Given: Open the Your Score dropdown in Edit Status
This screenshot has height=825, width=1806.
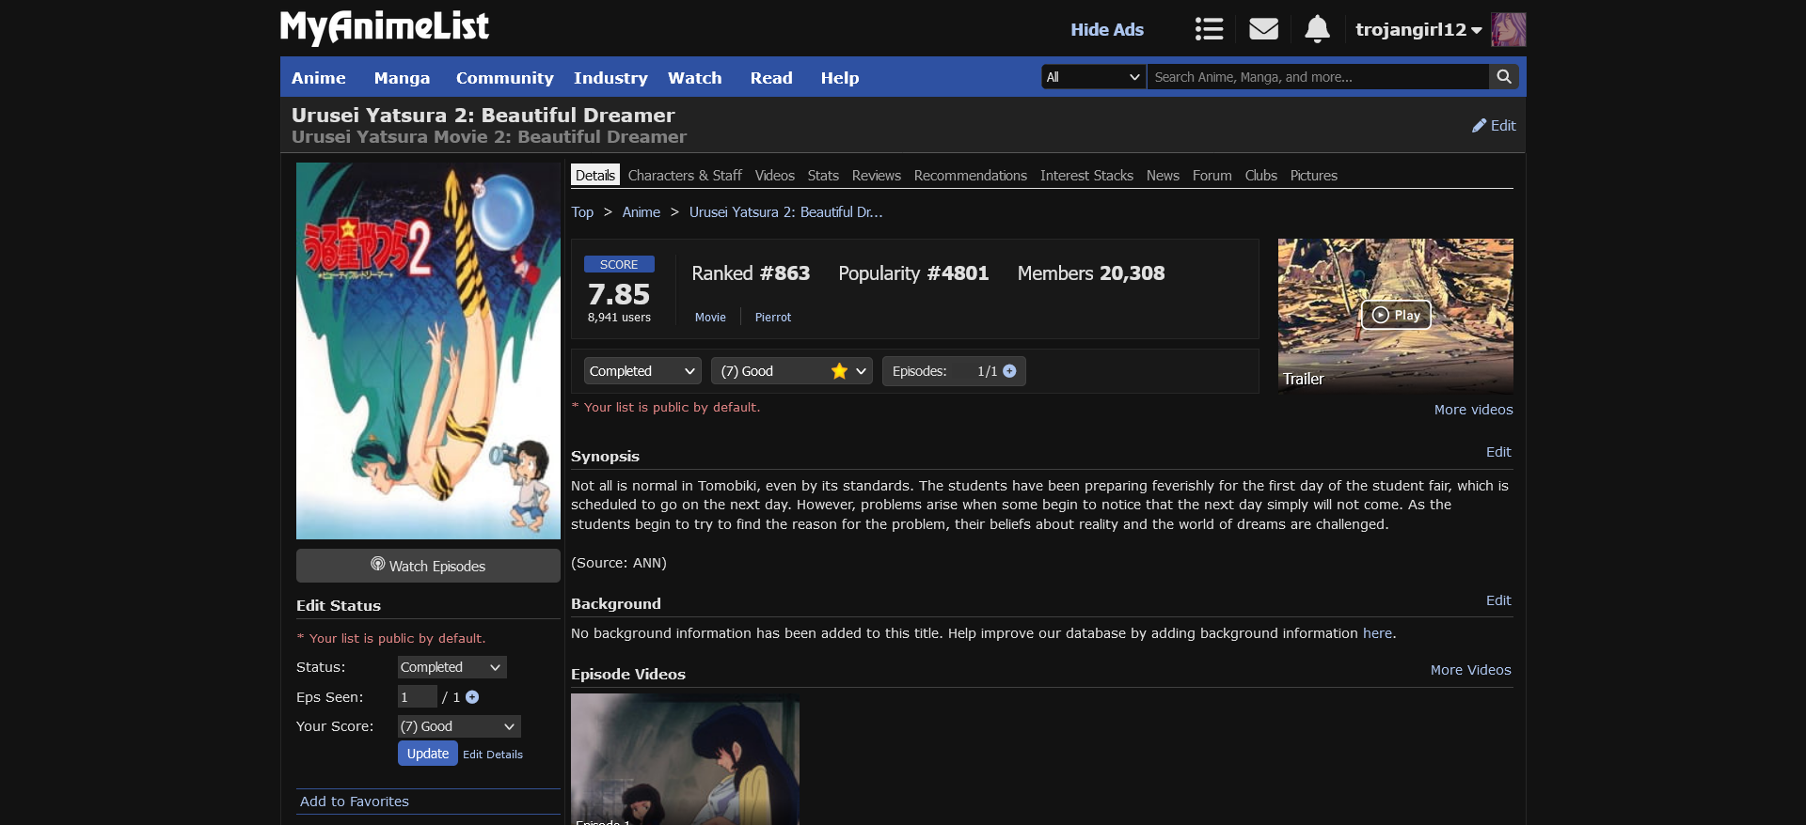Looking at the screenshot, I should 459,726.
